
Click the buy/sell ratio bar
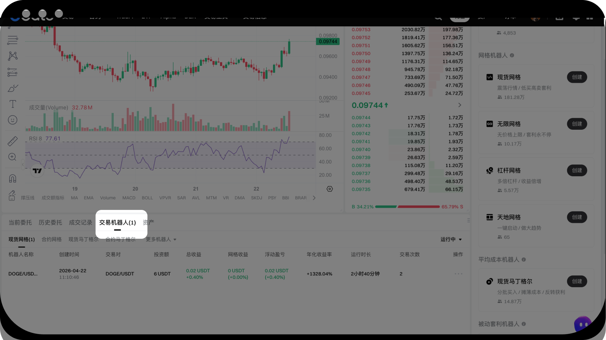pyautogui.click(x=407, y=207)
